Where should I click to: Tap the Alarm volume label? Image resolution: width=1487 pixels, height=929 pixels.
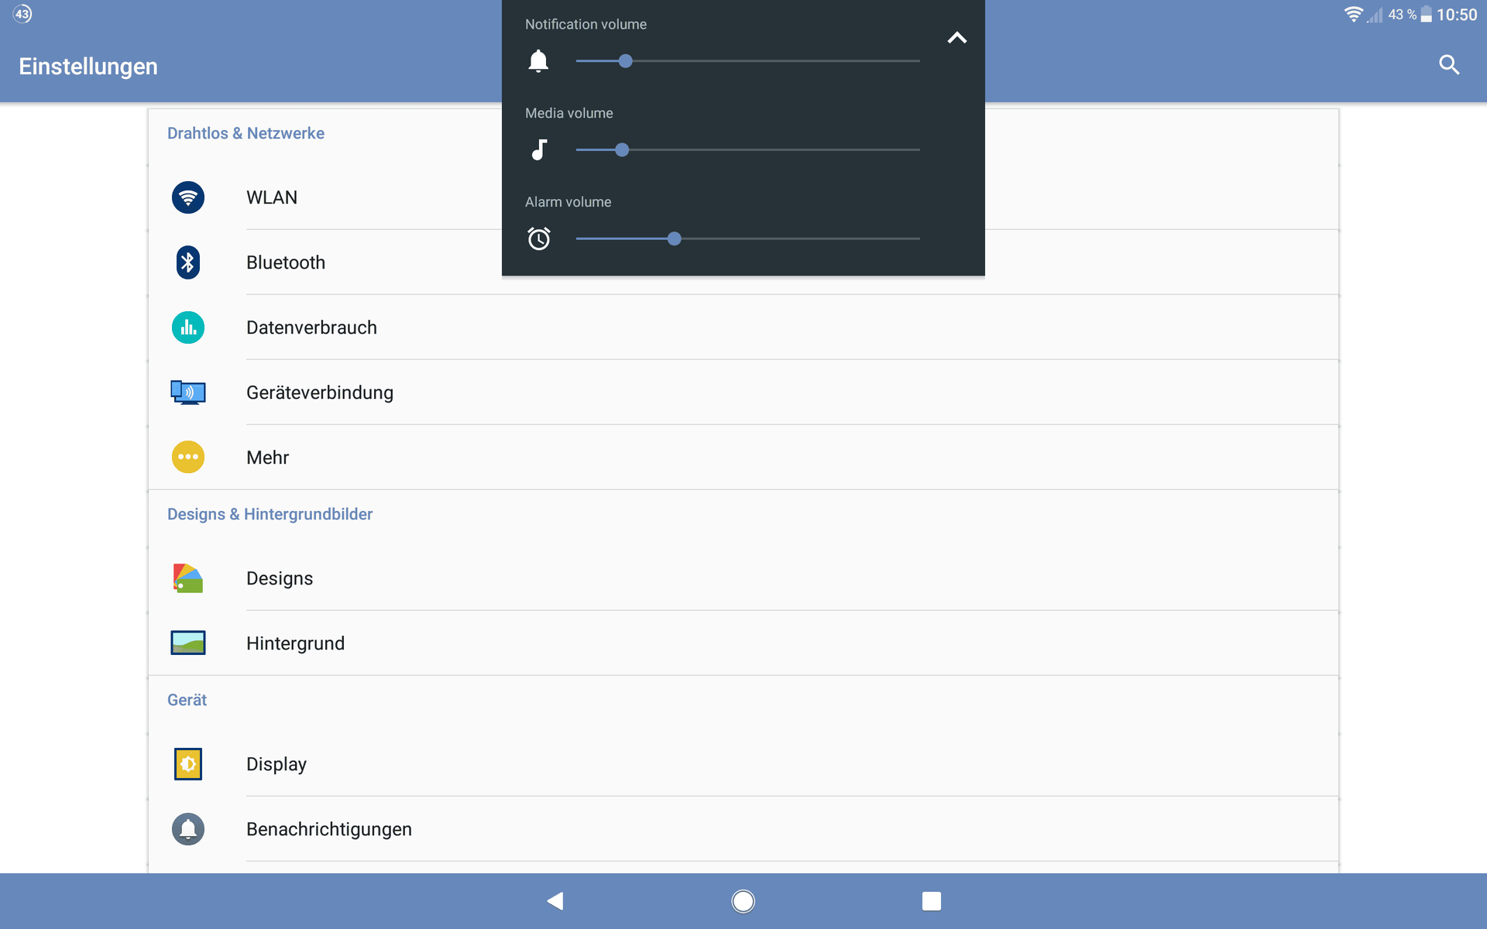coord(568,202)
